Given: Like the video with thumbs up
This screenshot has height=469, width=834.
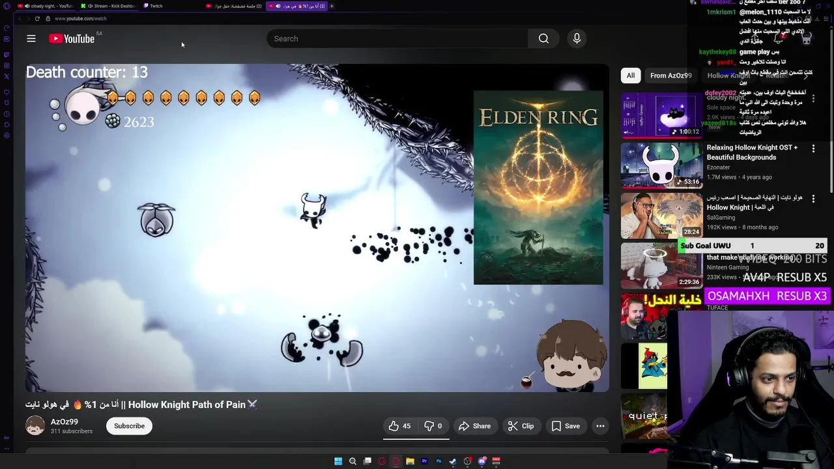Looking at the screenshot, I should 399,426.
